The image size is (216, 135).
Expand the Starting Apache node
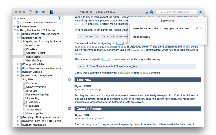point(18,38)
